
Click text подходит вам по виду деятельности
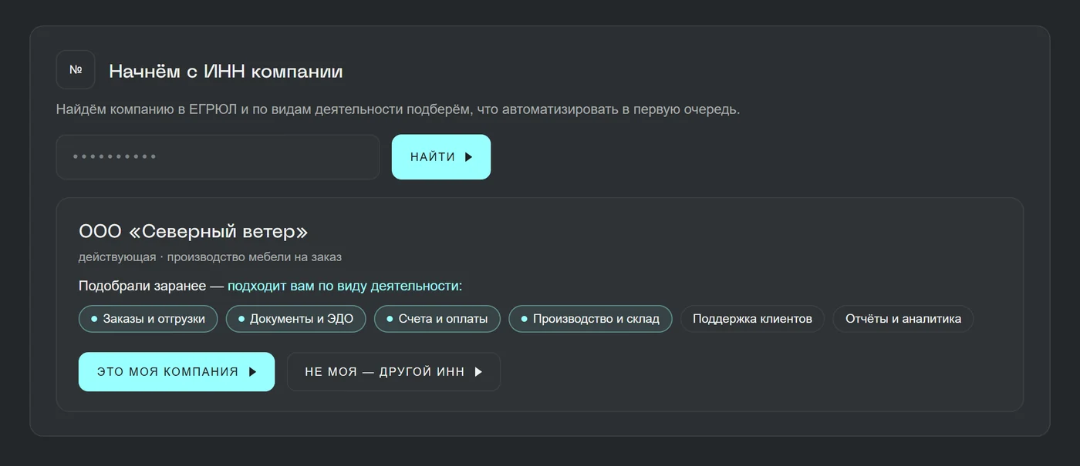tap(343, 286)
